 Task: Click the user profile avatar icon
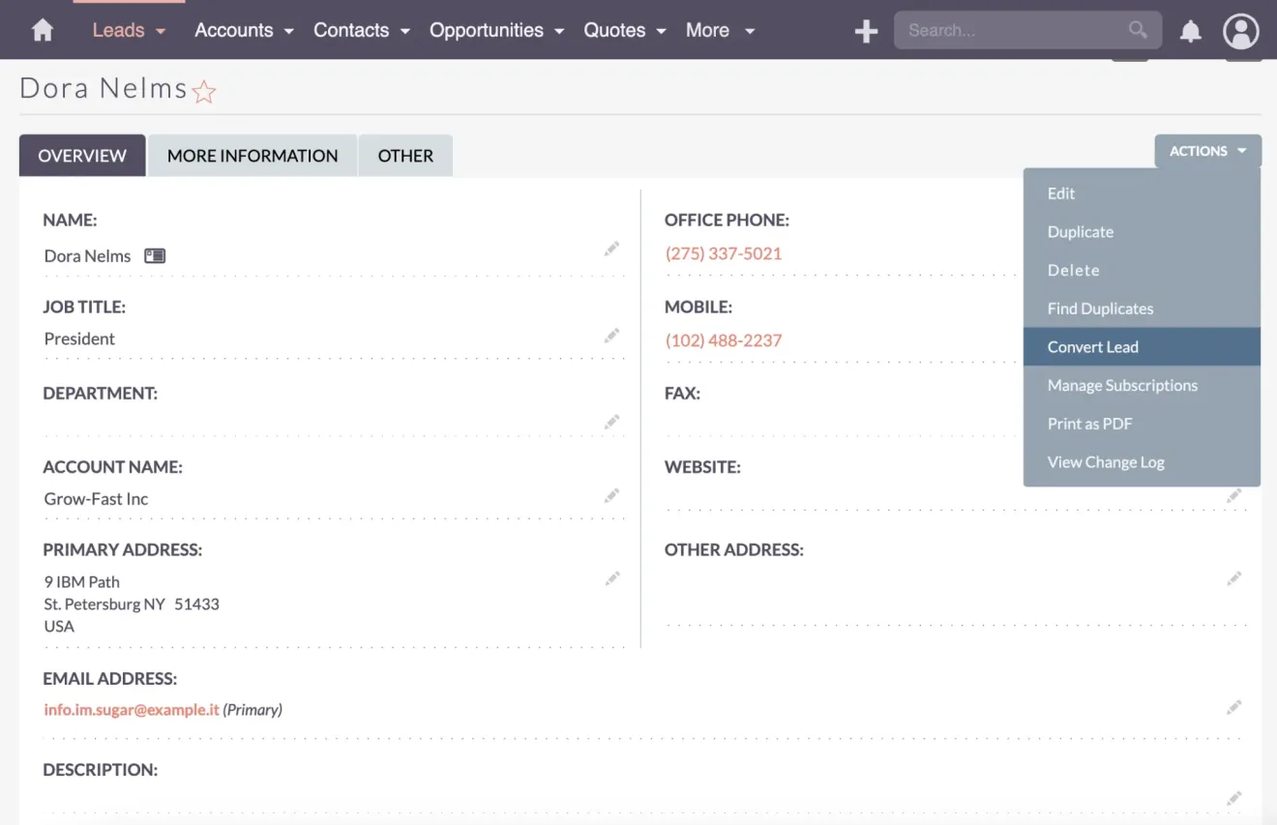1241,30
